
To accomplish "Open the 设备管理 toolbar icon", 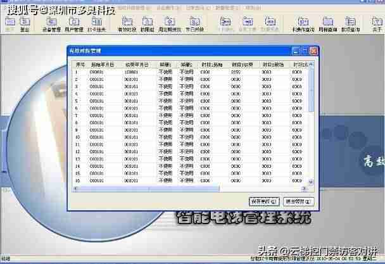I will coord(51,24).
